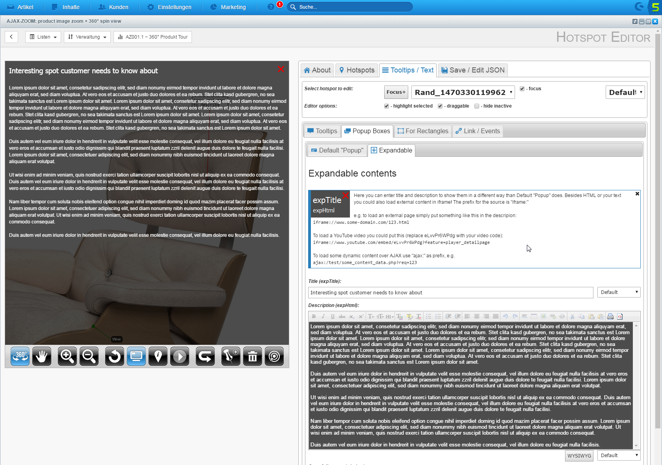Click the zoom in magnifier
Viewport: 662px width, 465px height.
click(x=67, y=356)
